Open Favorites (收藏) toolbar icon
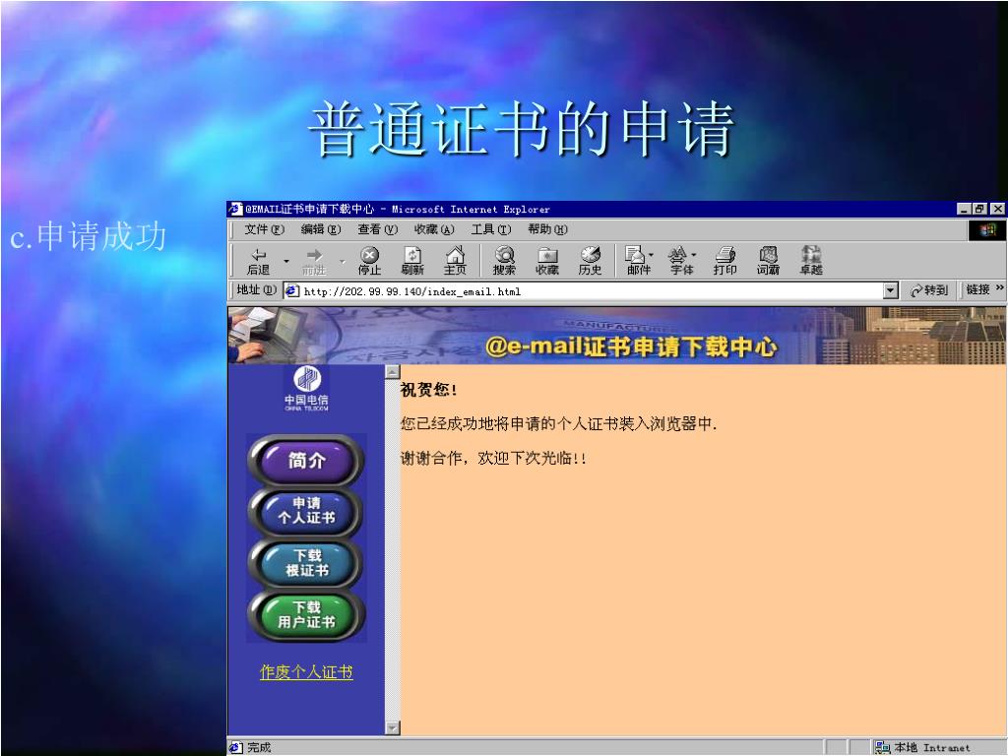This screenshot has height=756, width=1008. coord(547,261)
